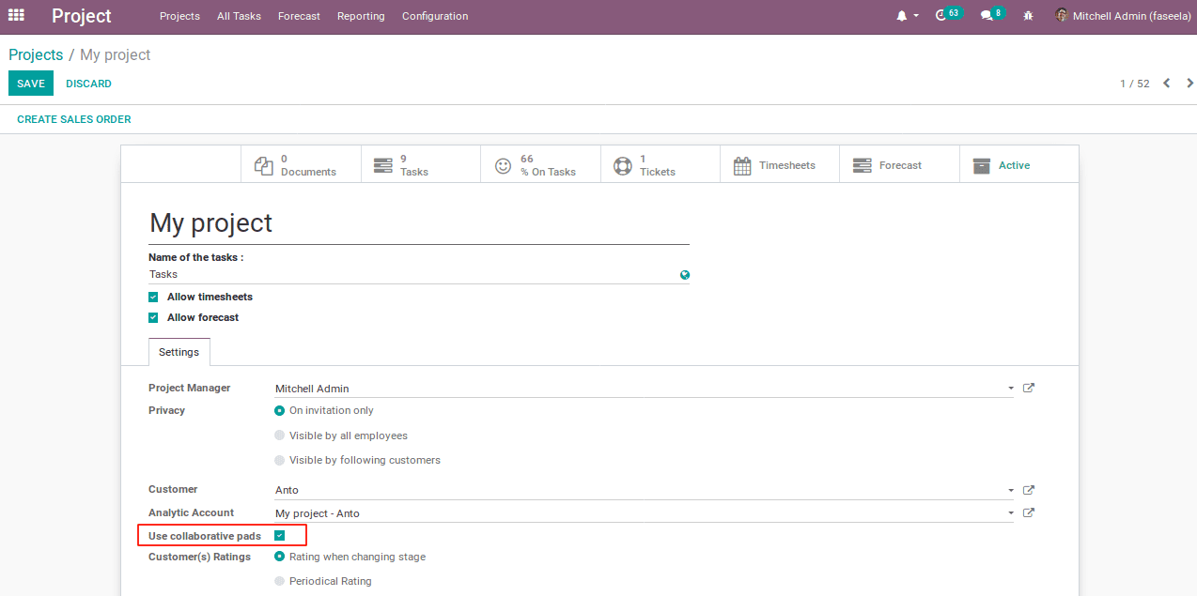Click the Privacy label

[x=166, y=410]
